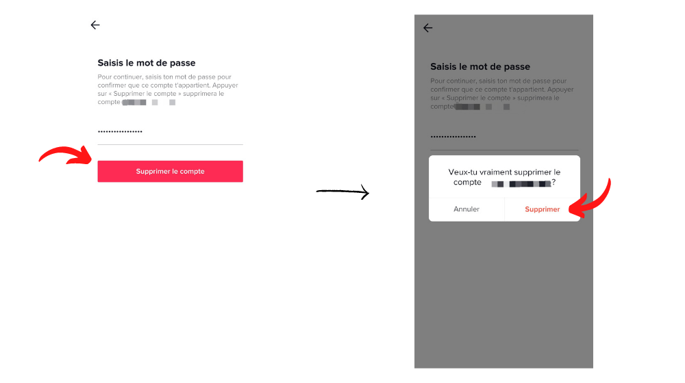The image size is (685, 383).
Task: Go back using the left screen's arrow
Action: [x=95, y=25]
